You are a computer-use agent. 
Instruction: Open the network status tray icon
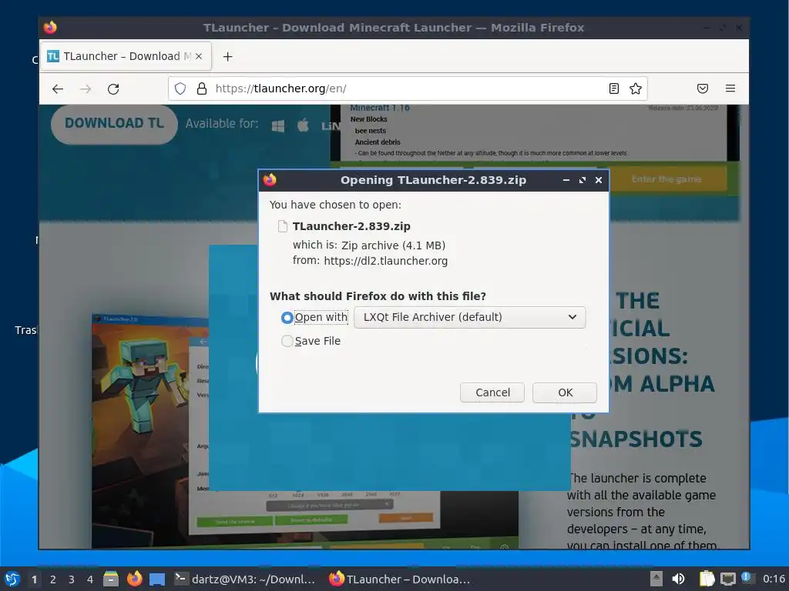pos(727,579)
